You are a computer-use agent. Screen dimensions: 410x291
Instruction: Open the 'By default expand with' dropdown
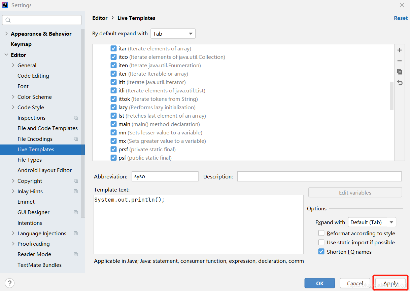click(173, 34)
